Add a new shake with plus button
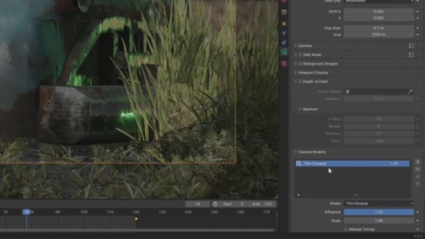This screenshot has width=425, height=239. [418, 162]
